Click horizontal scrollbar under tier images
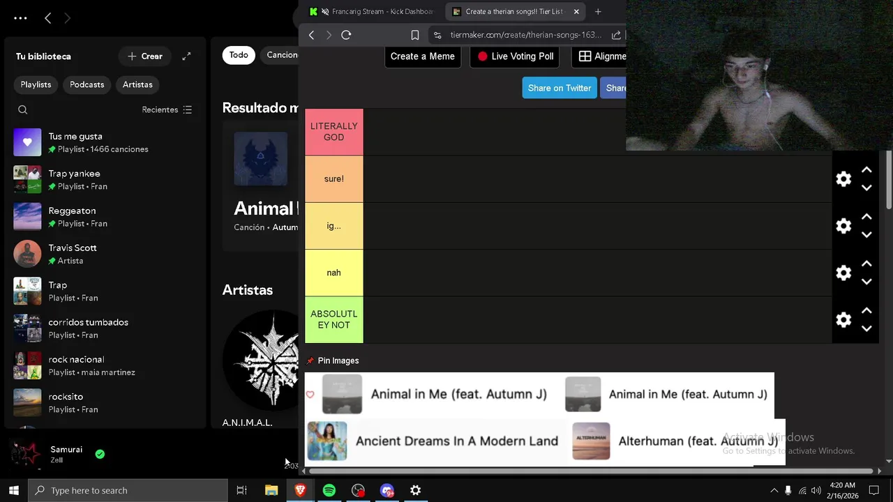Image resolution: width=893 pixels, height=502 pixels. point(590,471)
